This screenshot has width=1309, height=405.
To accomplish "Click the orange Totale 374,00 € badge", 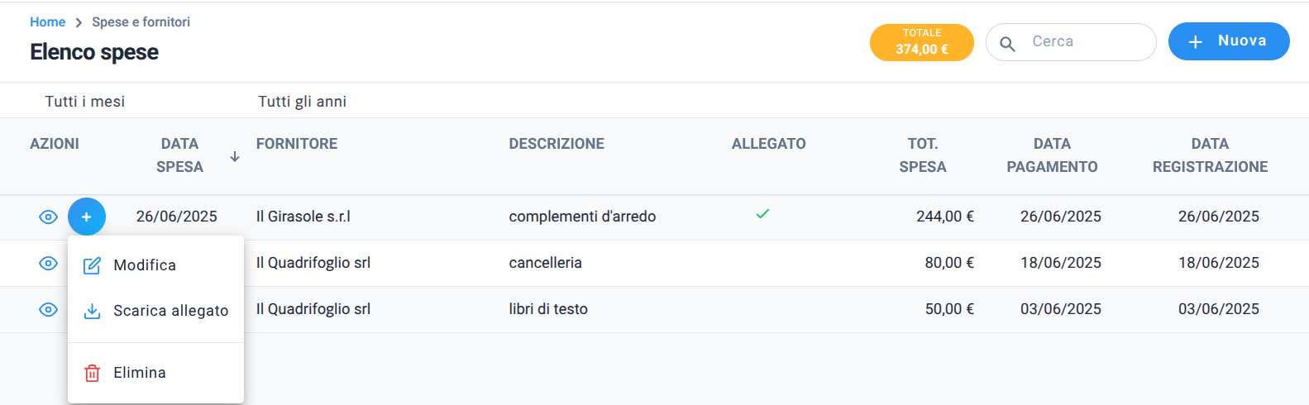I will [922, 42].
